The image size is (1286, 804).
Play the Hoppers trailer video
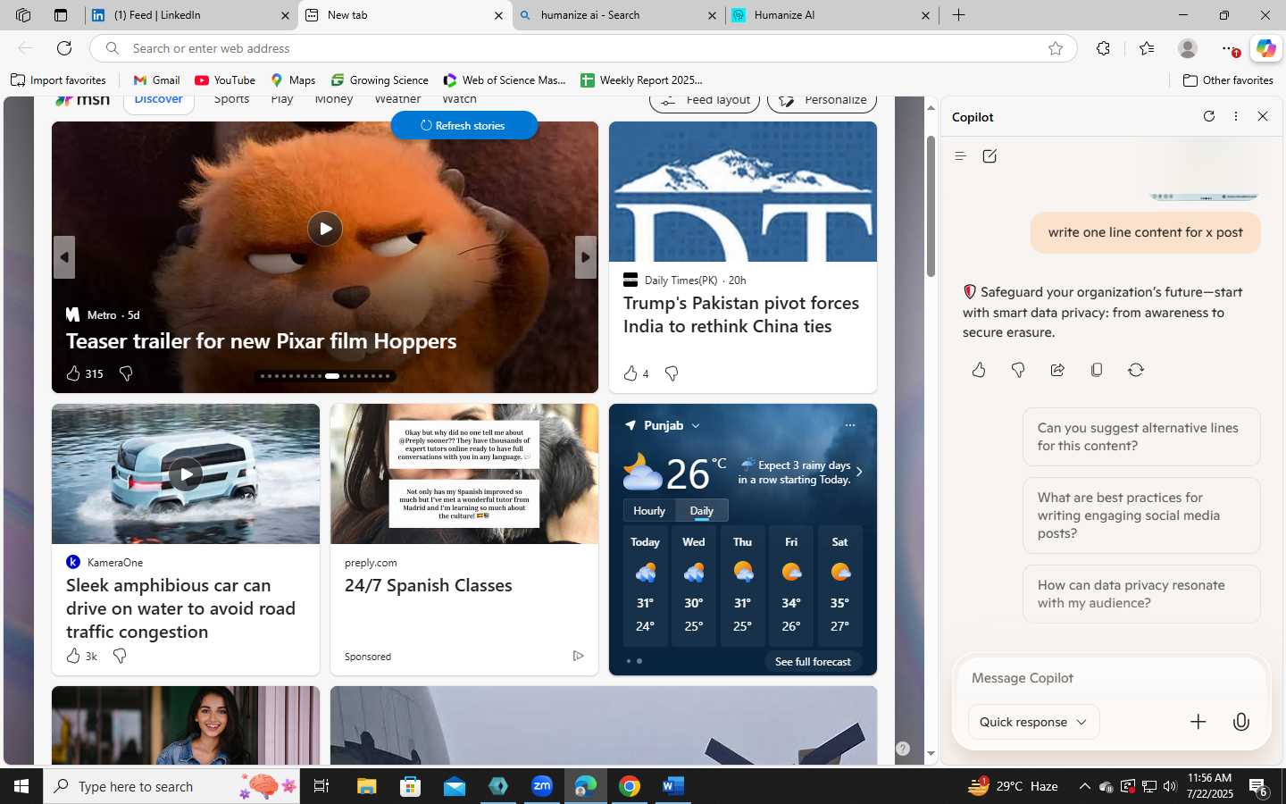point(325,229)
